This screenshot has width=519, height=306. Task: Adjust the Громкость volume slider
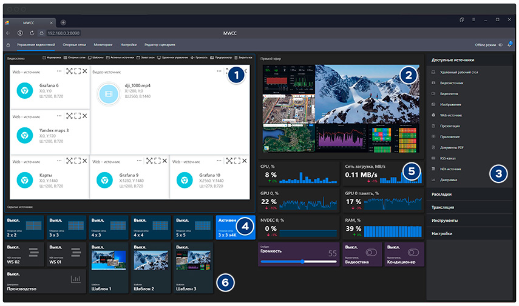pos(302,262)
